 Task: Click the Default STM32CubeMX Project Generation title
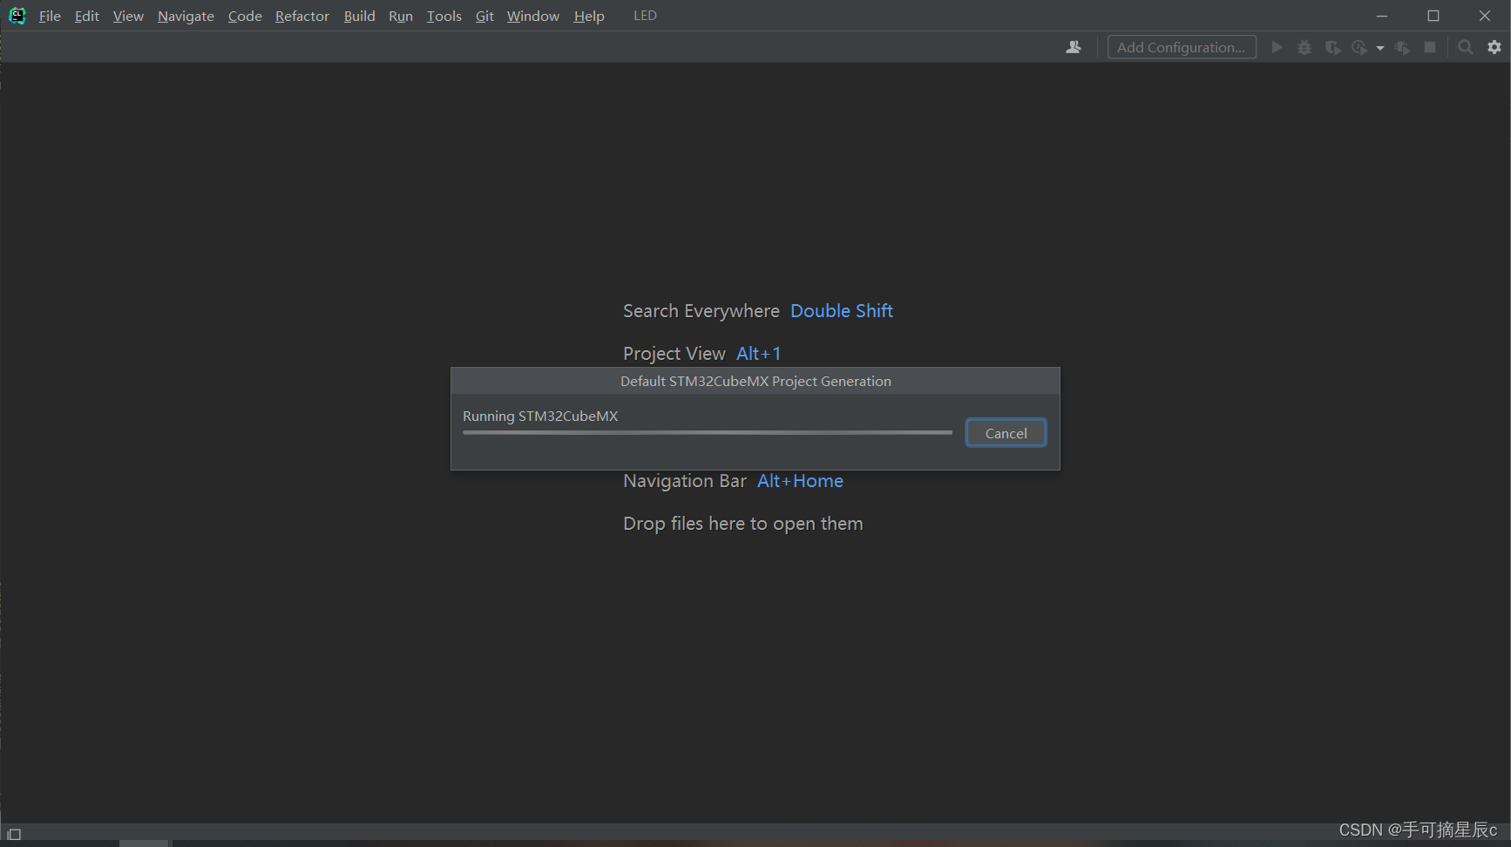click(x=755, y=381)
